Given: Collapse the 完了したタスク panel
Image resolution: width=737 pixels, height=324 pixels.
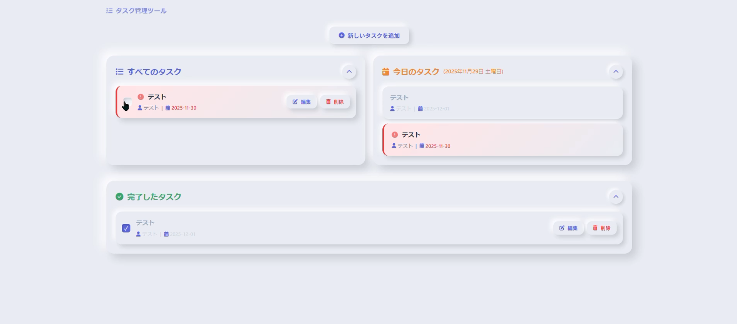Looking at the screenshot, I should [x=616, y=197].
